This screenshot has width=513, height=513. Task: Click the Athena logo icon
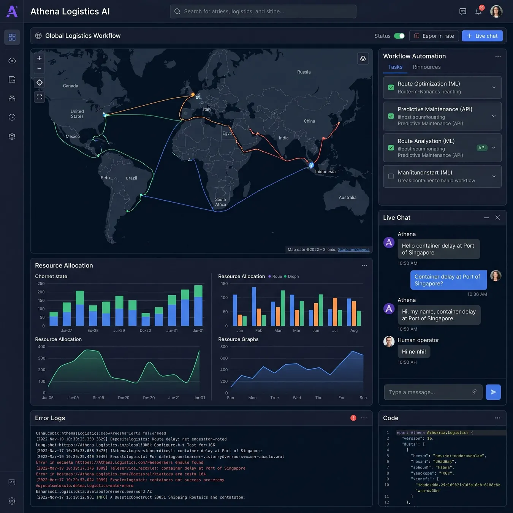pos(12,11)
